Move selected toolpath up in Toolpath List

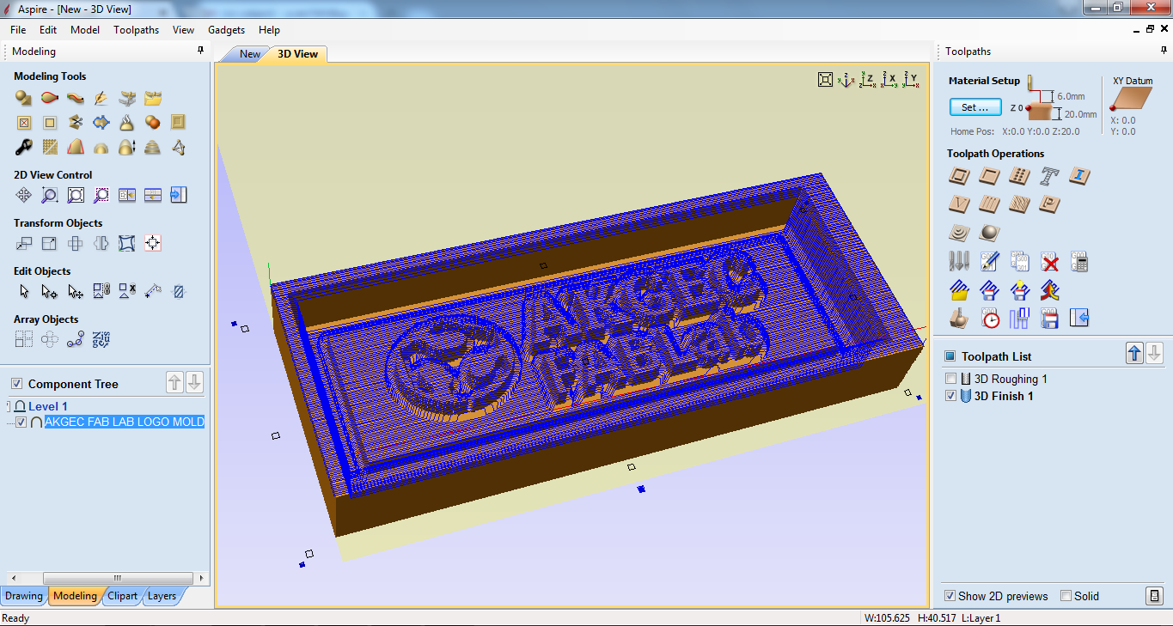pyautogui.click(x=1135, y=353)
